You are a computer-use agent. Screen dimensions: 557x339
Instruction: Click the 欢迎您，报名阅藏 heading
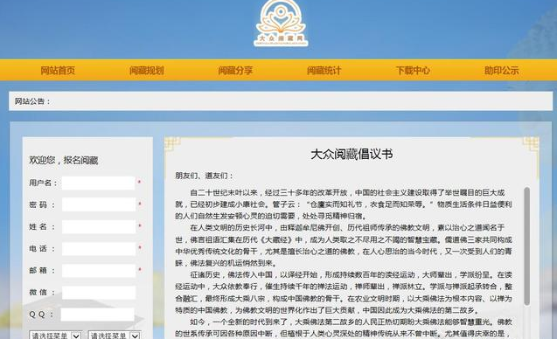point(64,161)
